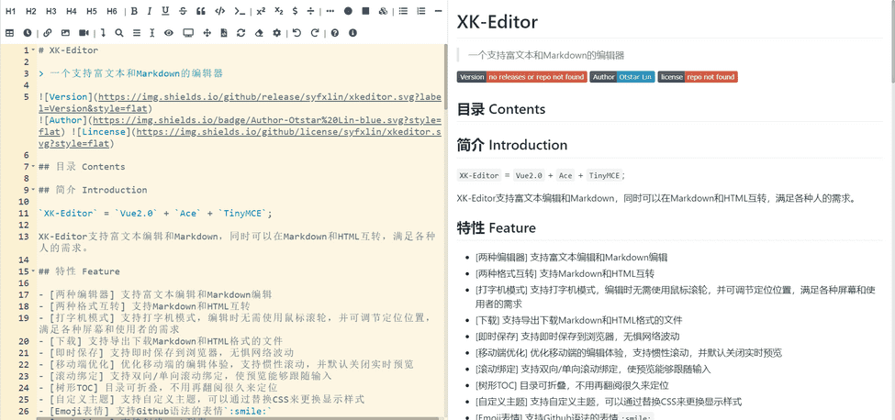Fold the Introduction section at line 9
Image resolution: width=895 pixels, height=420 pixels.
coord(33,190)
